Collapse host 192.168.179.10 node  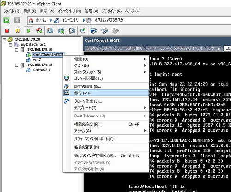[16, 50]
